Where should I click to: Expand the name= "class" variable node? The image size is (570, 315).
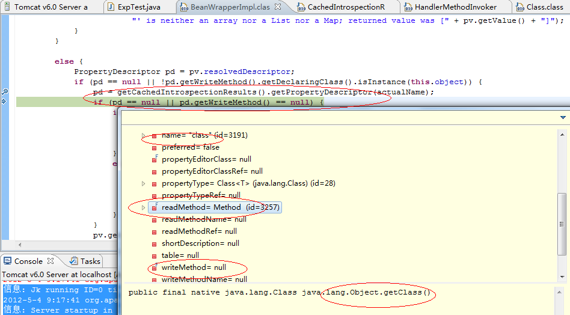(x=143, y=135)
